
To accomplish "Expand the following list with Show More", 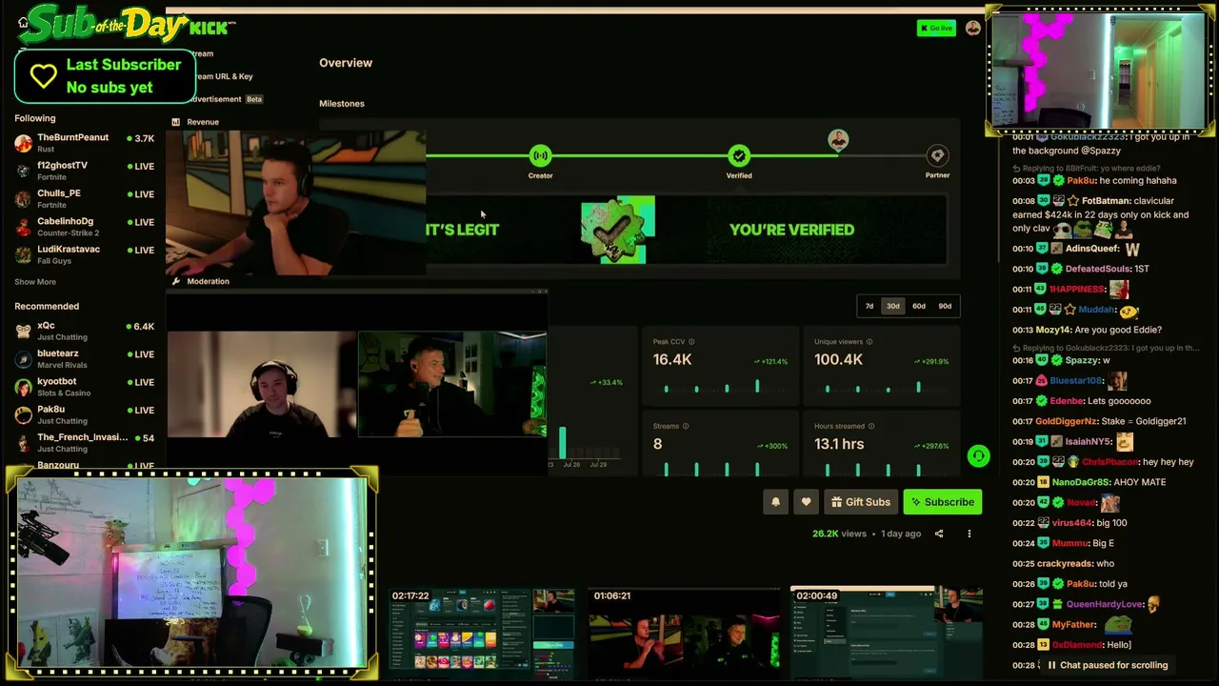I will click(35, 282).
